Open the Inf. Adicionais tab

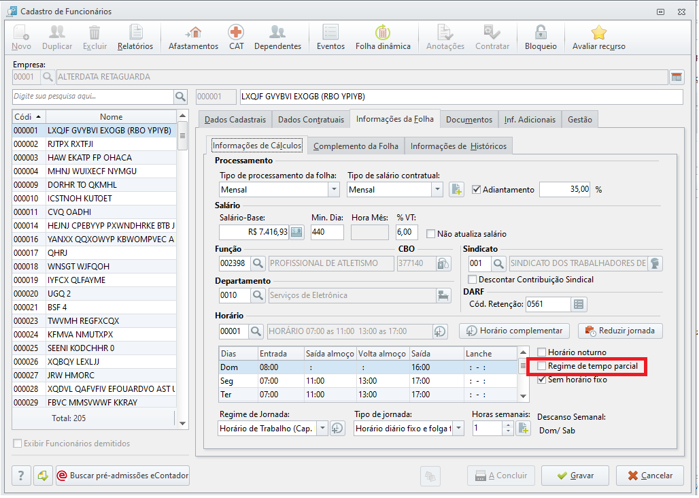(x=530, y=120)
